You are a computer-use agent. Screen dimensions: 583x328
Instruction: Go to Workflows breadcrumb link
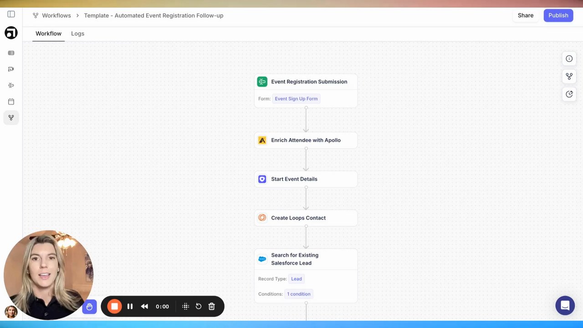56,15
